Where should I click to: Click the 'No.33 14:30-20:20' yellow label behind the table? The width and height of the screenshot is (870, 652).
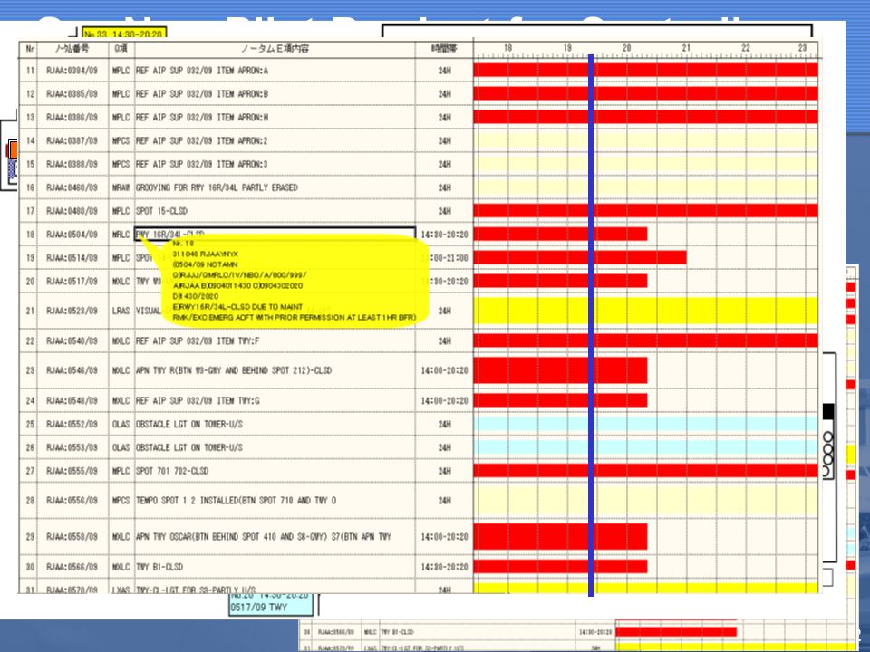point(124,34)
